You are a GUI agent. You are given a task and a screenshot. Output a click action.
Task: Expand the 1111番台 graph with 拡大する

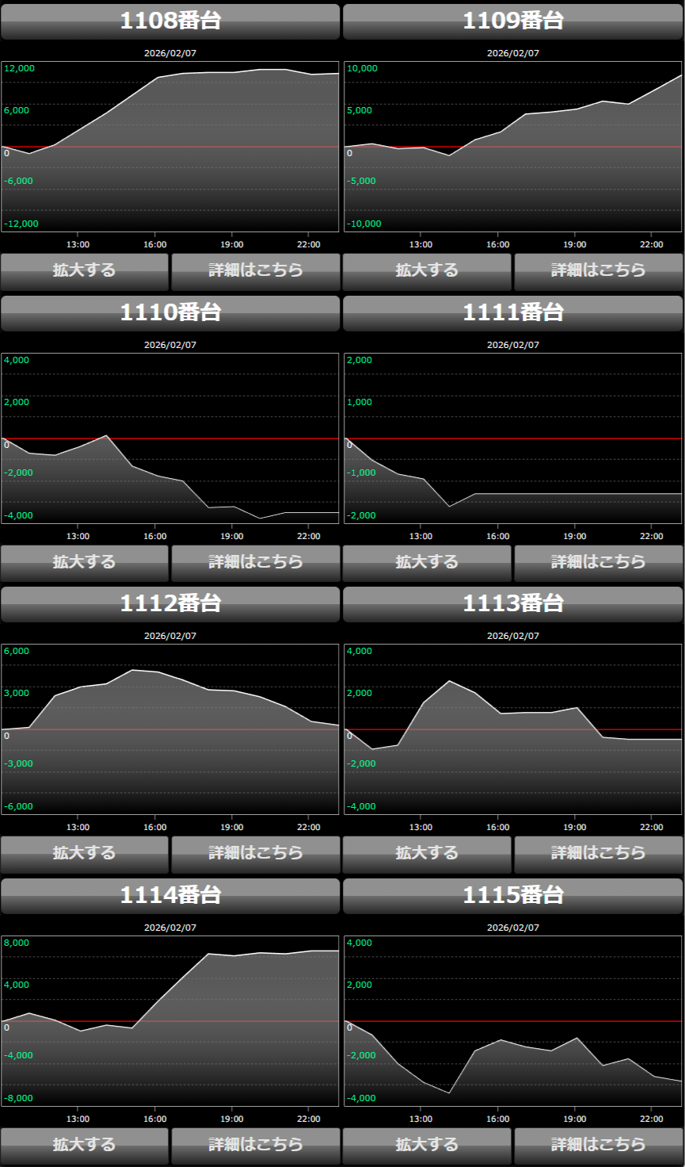click(x=427, y=563)
